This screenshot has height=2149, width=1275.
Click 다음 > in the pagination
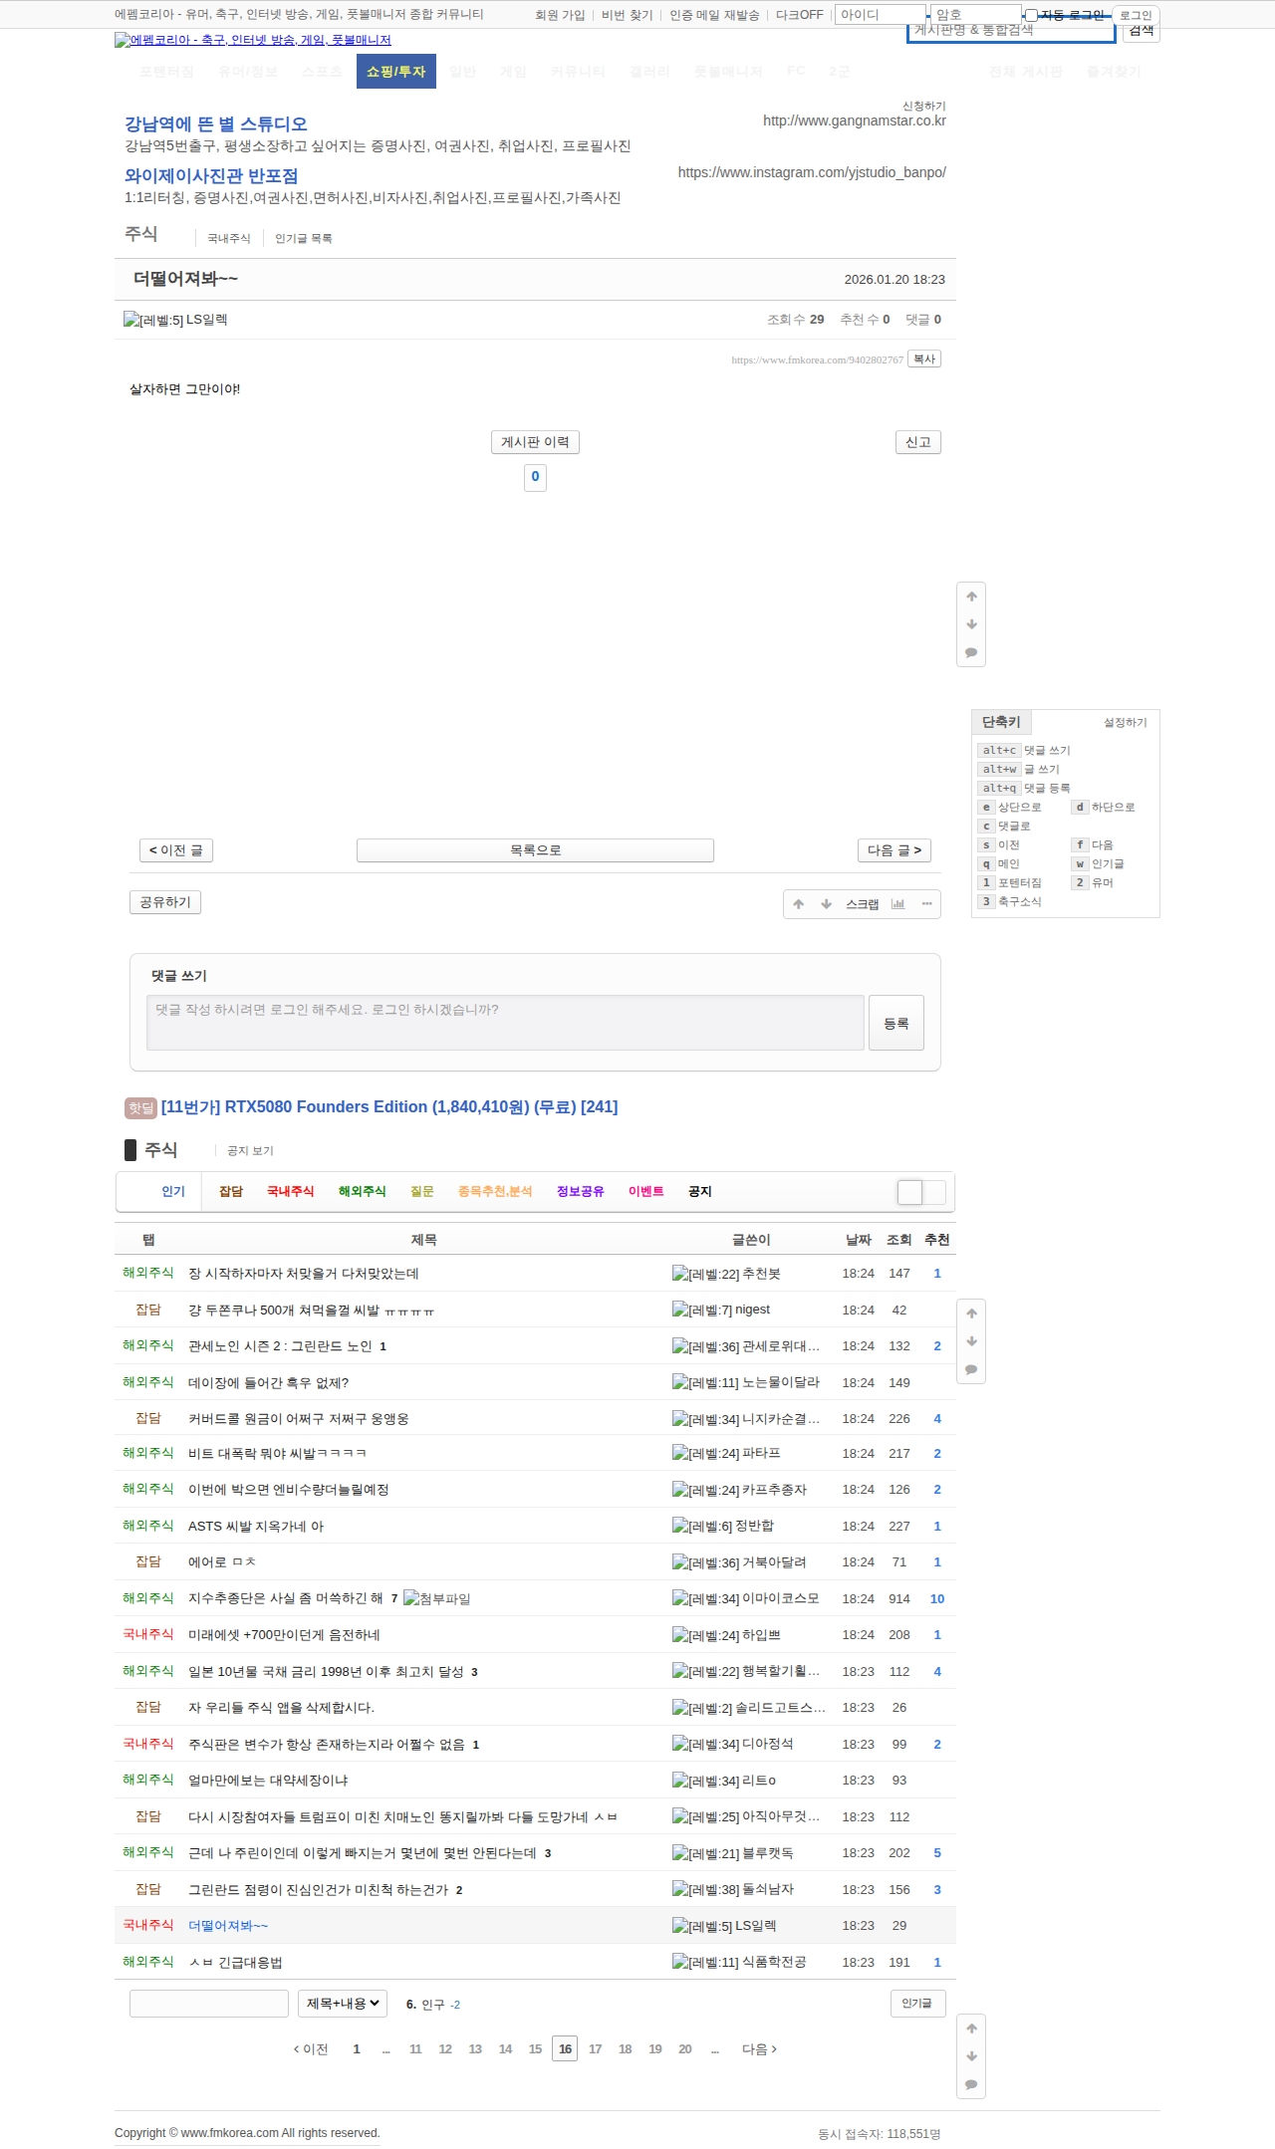pos(759,2049)
